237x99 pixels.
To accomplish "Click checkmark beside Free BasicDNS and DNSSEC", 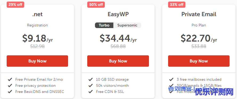I will 10,92.
